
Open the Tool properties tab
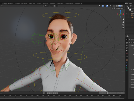coord(127,40)
